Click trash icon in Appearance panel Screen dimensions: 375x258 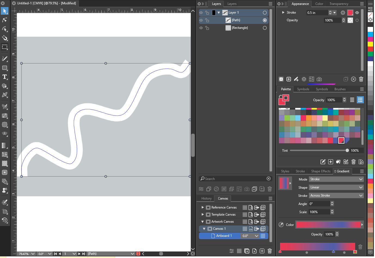[x=361, y=79]
